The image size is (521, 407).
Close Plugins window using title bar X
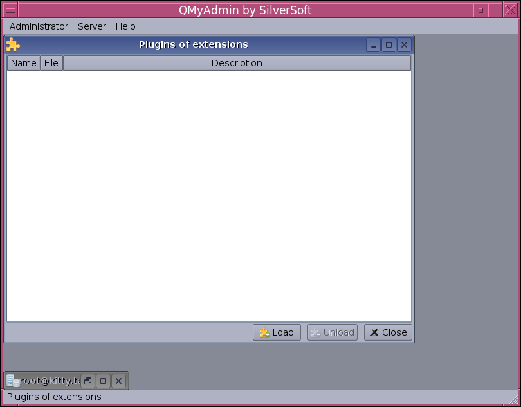coord(404,45)
